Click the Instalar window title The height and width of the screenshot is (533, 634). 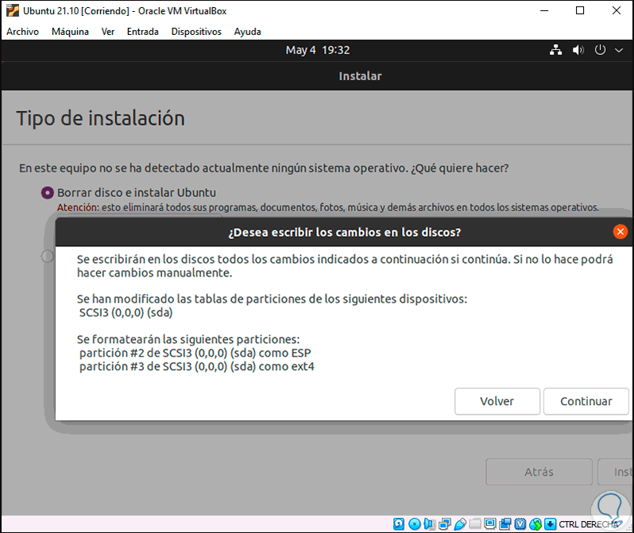[x=360, y=76]
